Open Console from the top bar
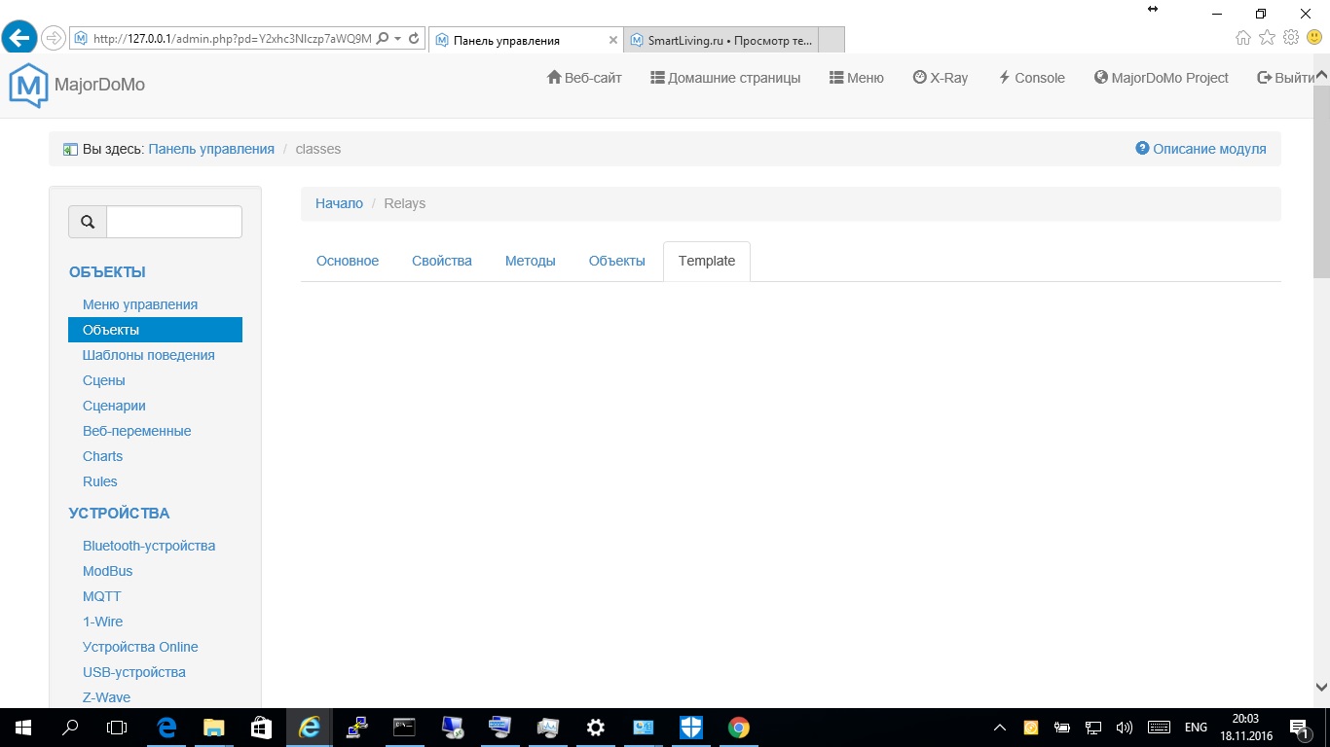The image size is (1330, 747). coord(1032,78)
